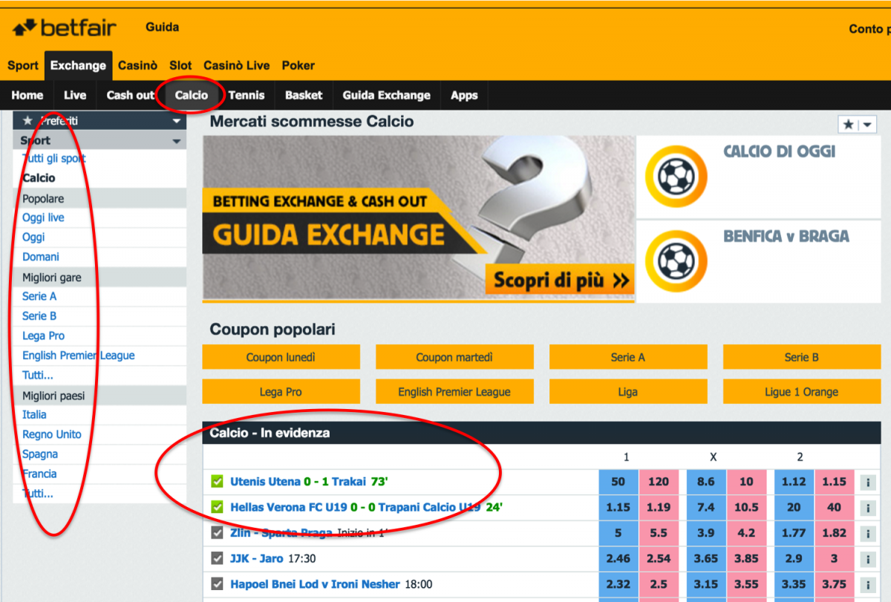Switch to the Casinò Live tab
This screenshot has height=602, width=891.
[x=237, y=65]
